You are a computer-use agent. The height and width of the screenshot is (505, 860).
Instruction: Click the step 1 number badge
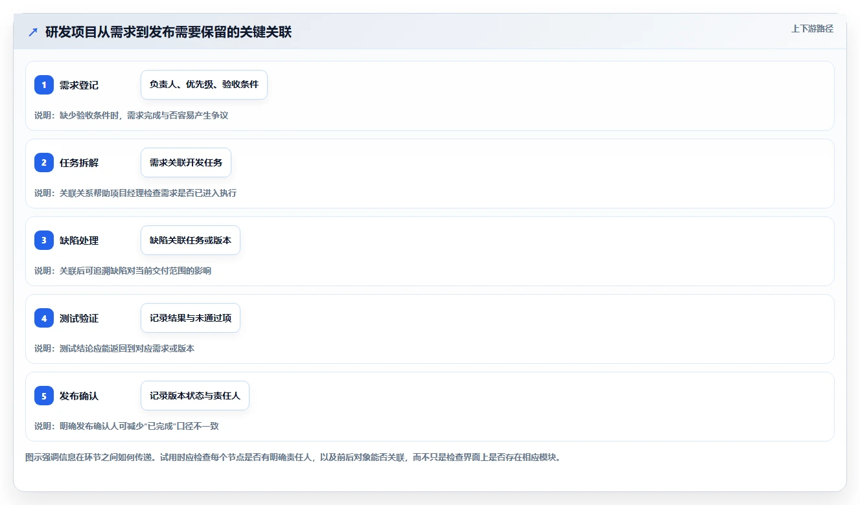44,85
